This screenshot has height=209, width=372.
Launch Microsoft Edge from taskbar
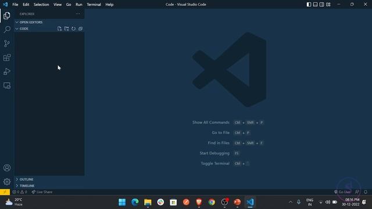135,202
